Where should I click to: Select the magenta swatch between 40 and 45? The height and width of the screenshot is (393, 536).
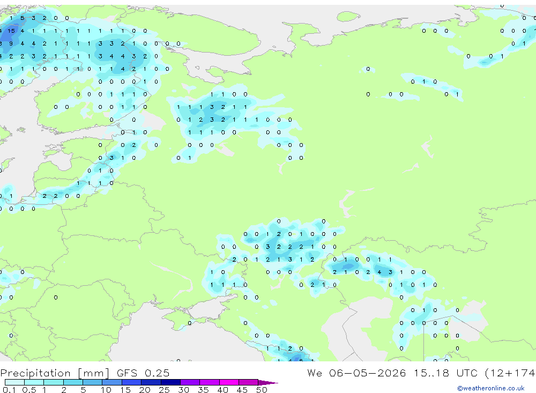[229, 382]
